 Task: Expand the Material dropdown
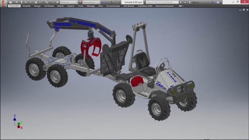coord(77,2)
